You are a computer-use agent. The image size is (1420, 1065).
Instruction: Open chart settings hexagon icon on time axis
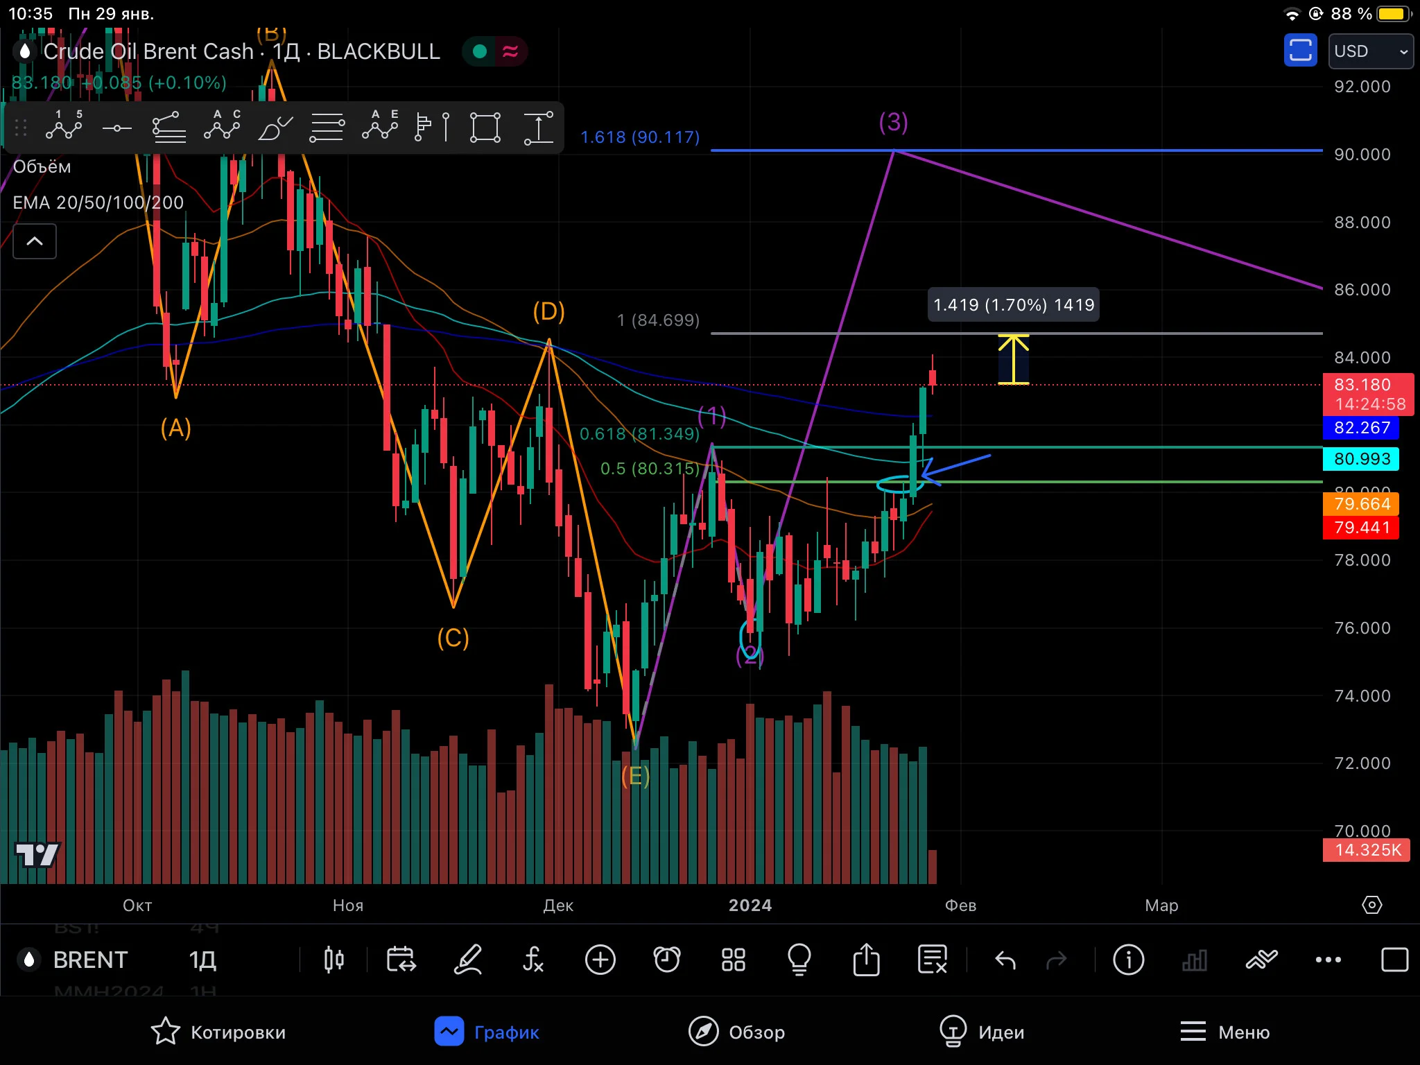1371,905
